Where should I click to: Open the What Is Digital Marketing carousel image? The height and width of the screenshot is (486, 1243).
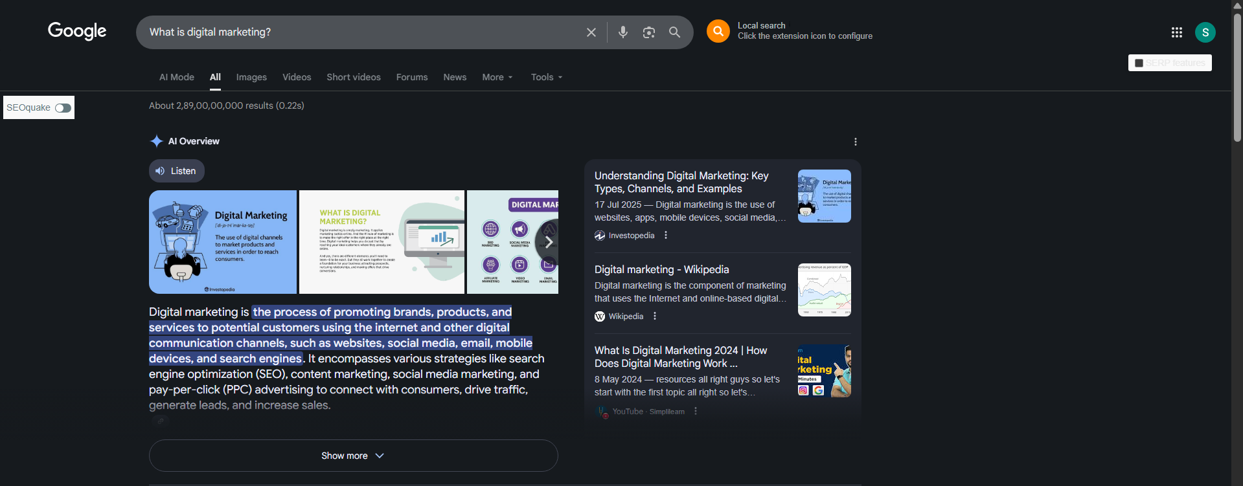(x=382, y=242)
